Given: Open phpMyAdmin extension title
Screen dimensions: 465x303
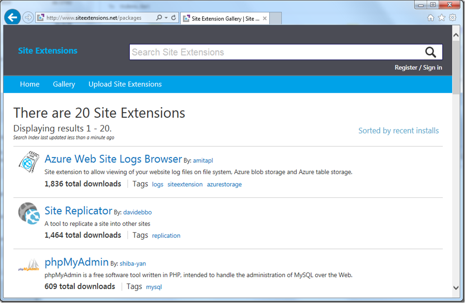Looking at the screenshot, I should (77, 262).
